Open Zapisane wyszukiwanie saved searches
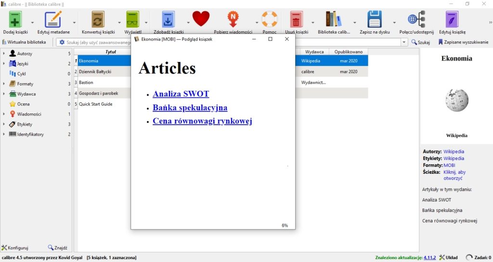Screen dimensions: 493x262 (463, 42)
